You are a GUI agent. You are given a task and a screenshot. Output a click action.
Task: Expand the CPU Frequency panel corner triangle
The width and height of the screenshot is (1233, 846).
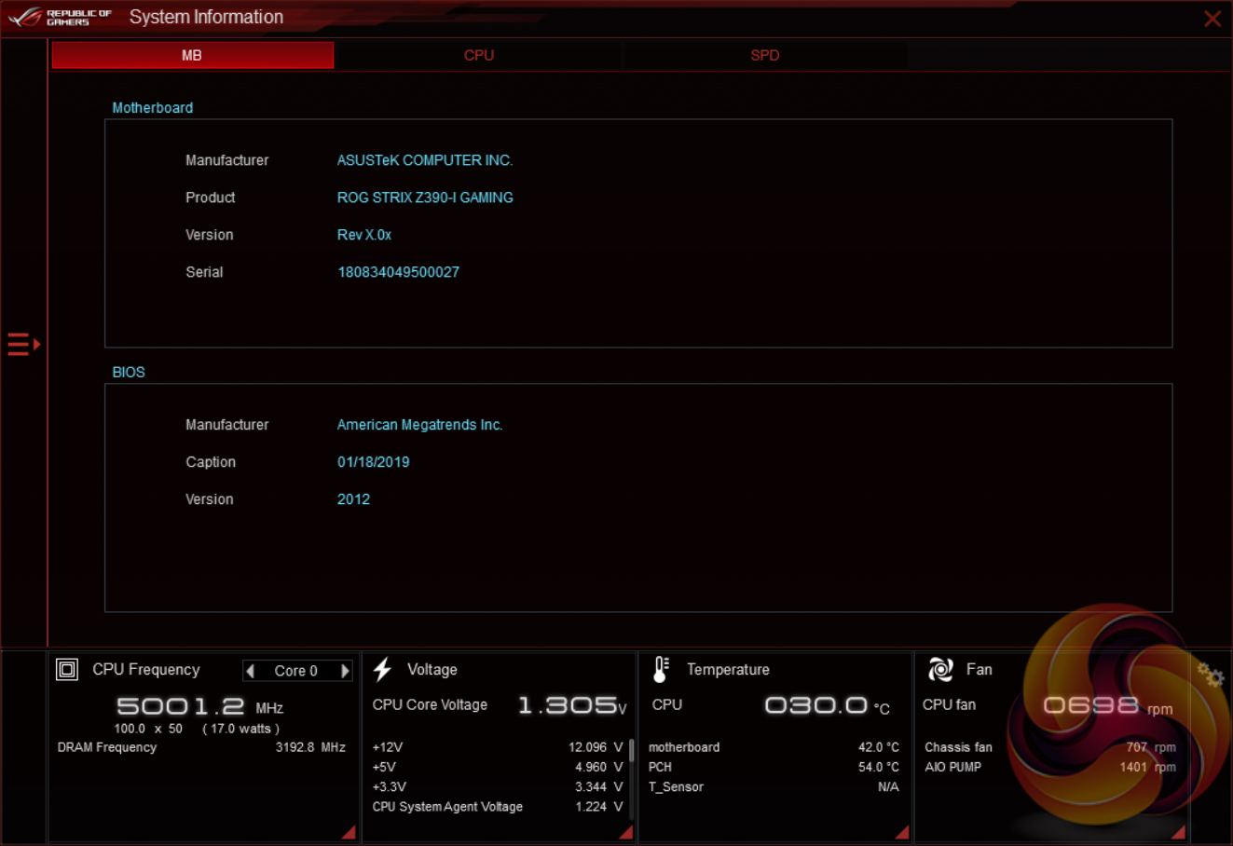point(349,831)
